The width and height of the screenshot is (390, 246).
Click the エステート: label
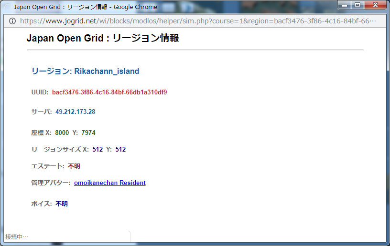tap(47, 166)
